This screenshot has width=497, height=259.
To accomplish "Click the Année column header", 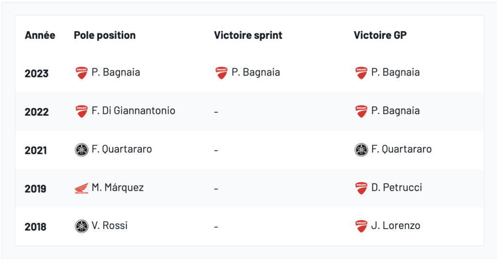I will tap(40, 35).
